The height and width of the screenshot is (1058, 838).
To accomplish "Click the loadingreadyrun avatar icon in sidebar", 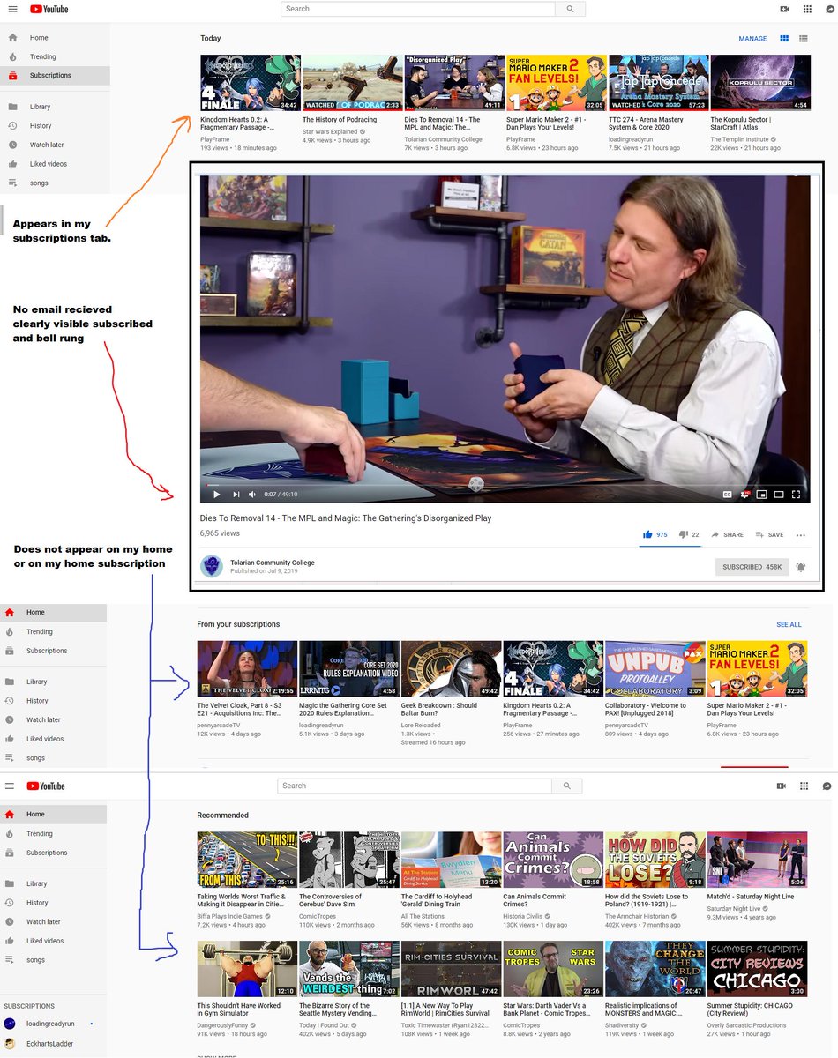I will (x=10, y=1024).
